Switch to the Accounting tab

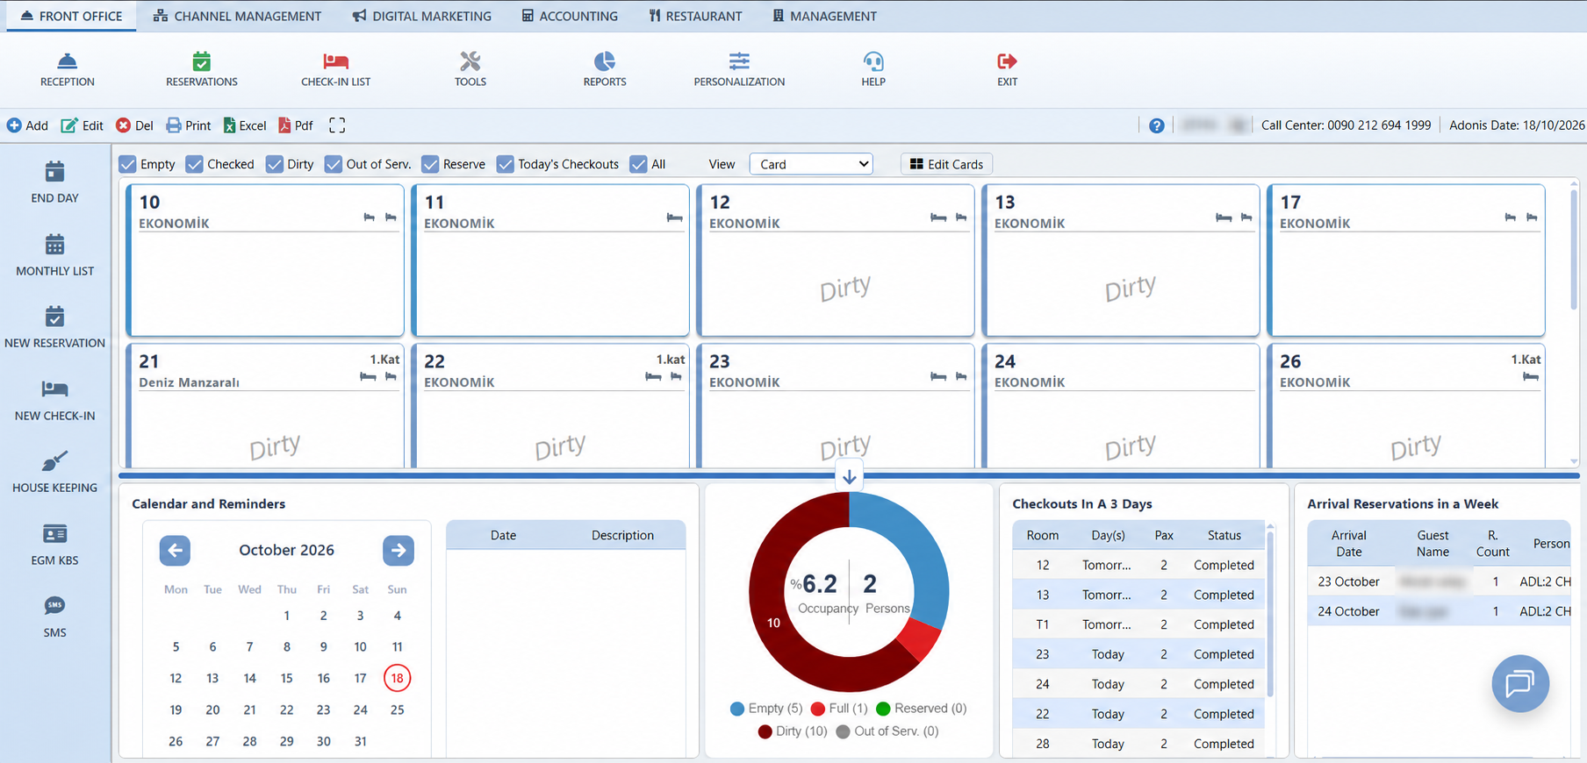coord(570,16)
